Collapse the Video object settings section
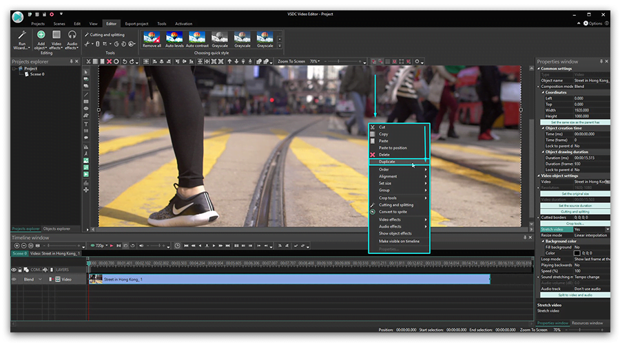The image size is (620, 351). [539, 175]
